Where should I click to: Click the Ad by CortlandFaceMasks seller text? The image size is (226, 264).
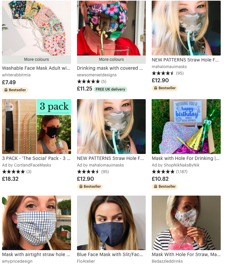point(26,165)
